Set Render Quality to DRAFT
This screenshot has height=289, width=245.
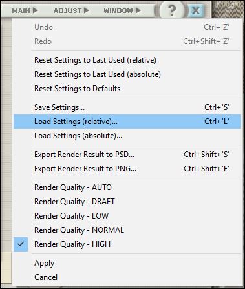[127, 202]
